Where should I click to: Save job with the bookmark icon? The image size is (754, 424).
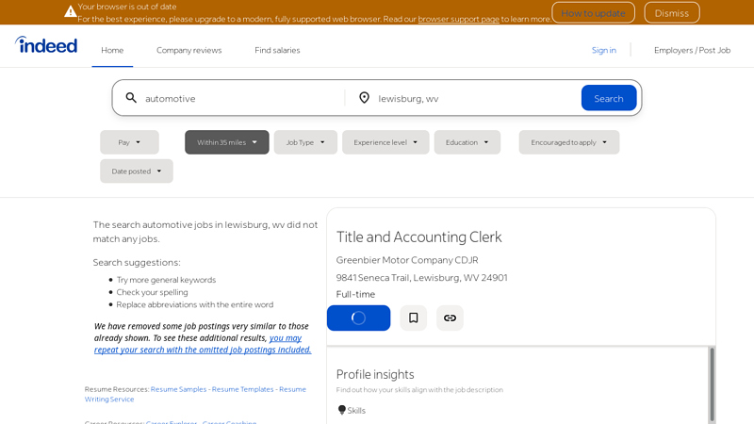point(413,318)
